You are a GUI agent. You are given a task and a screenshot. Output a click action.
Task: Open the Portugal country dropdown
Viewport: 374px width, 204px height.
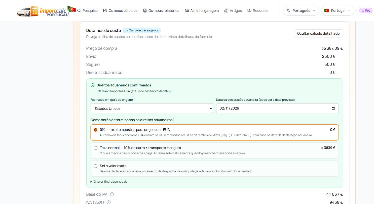coord(338,11)
